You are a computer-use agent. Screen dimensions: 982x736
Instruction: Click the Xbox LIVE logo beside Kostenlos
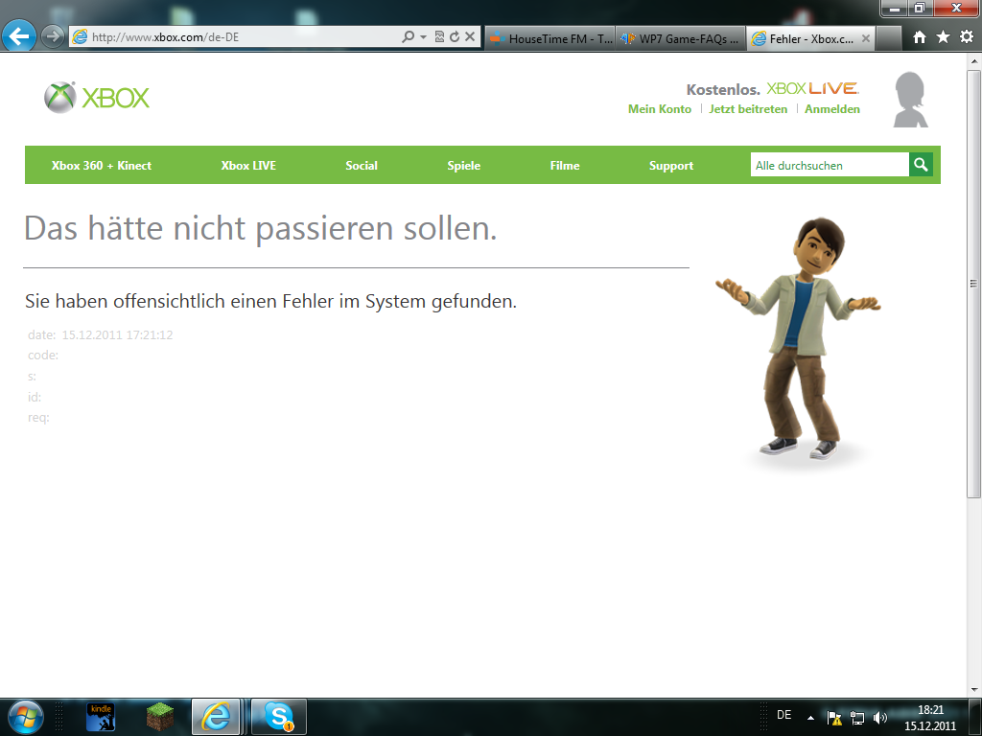point(813,88)
